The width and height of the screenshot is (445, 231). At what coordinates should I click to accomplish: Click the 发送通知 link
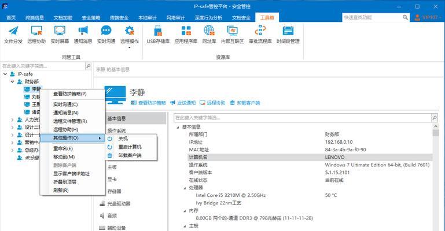pos(183,103)
